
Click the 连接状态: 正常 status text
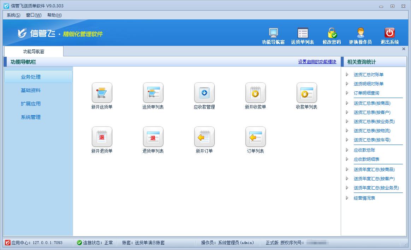click(98, 243)
